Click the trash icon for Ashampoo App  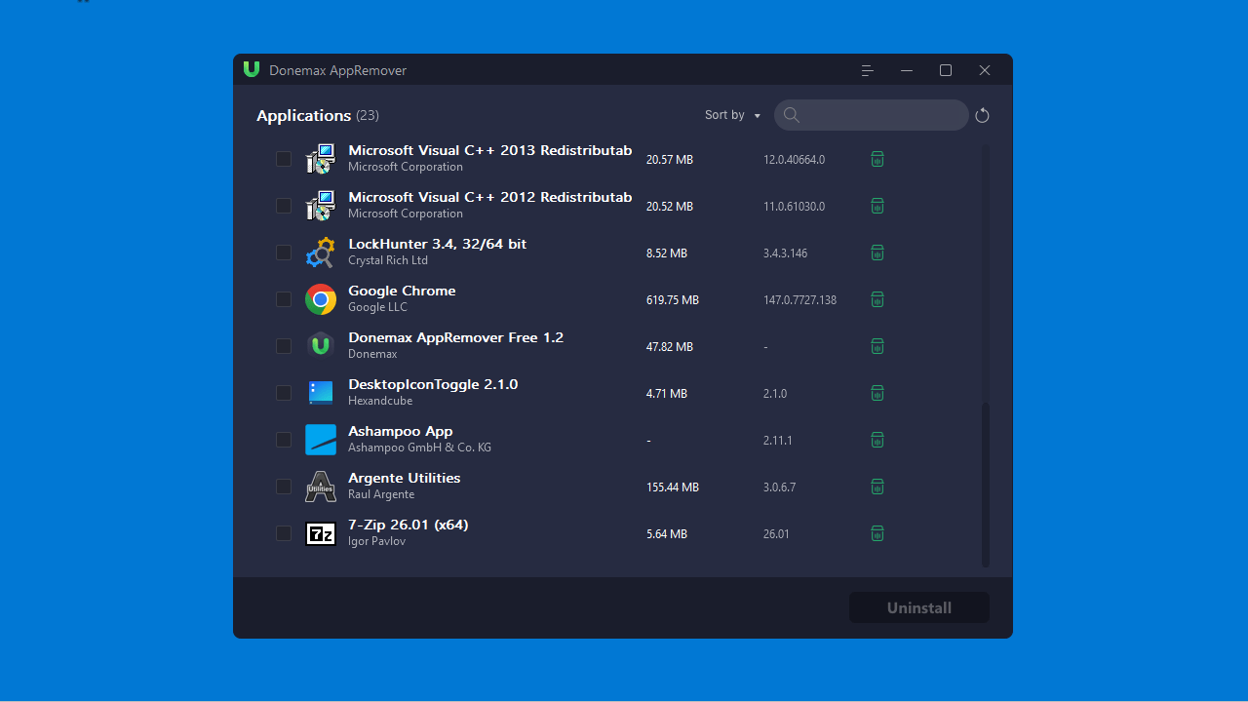click(x=877, y=440)
